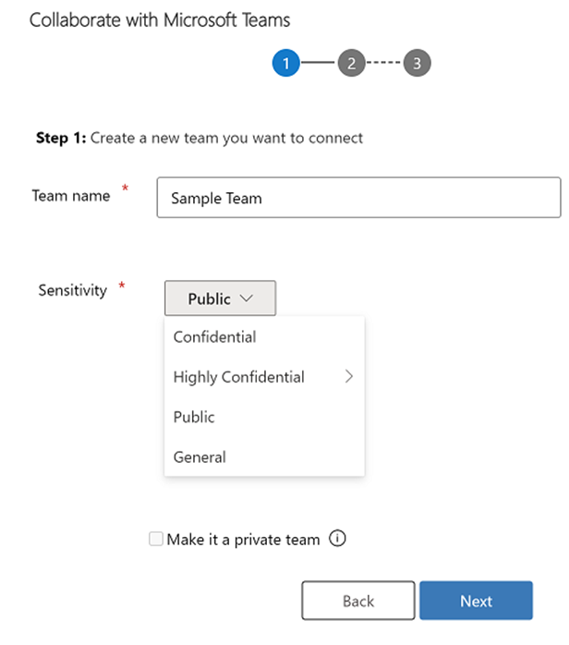Click the down chevron on the Public button
569x645 pixels.
pyautogui.click(x=247, y=298)
